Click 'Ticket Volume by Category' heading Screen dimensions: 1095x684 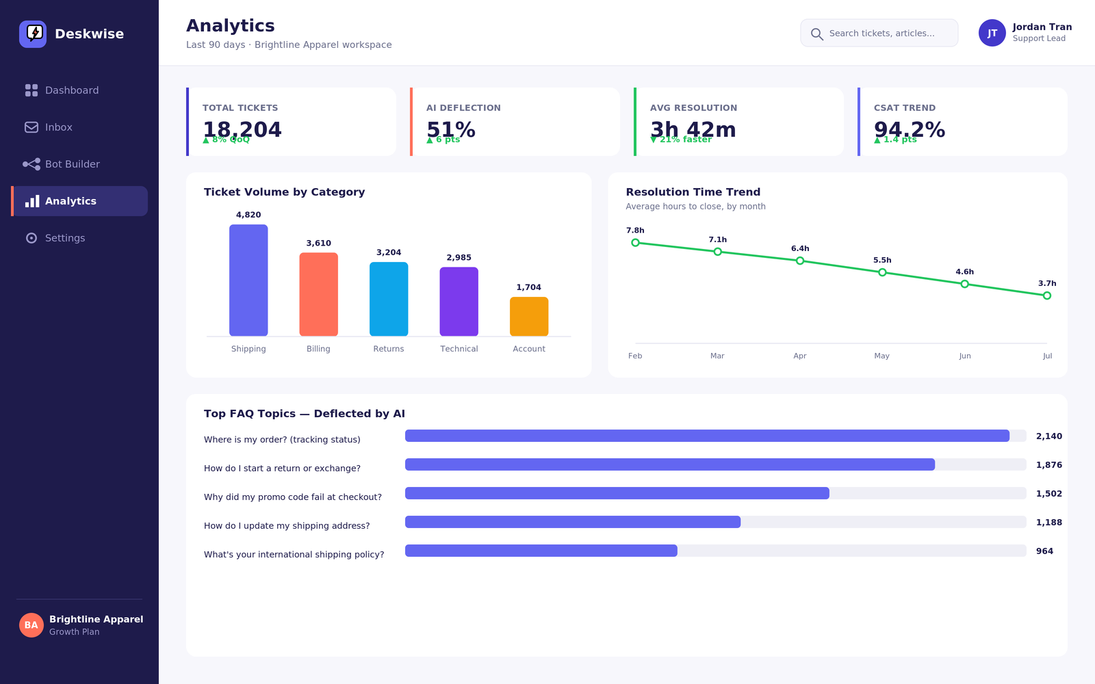(285, 192)
